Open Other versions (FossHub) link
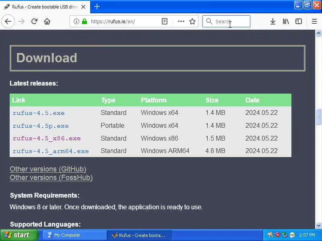This screenshot has height=241, width=322. 51,178
